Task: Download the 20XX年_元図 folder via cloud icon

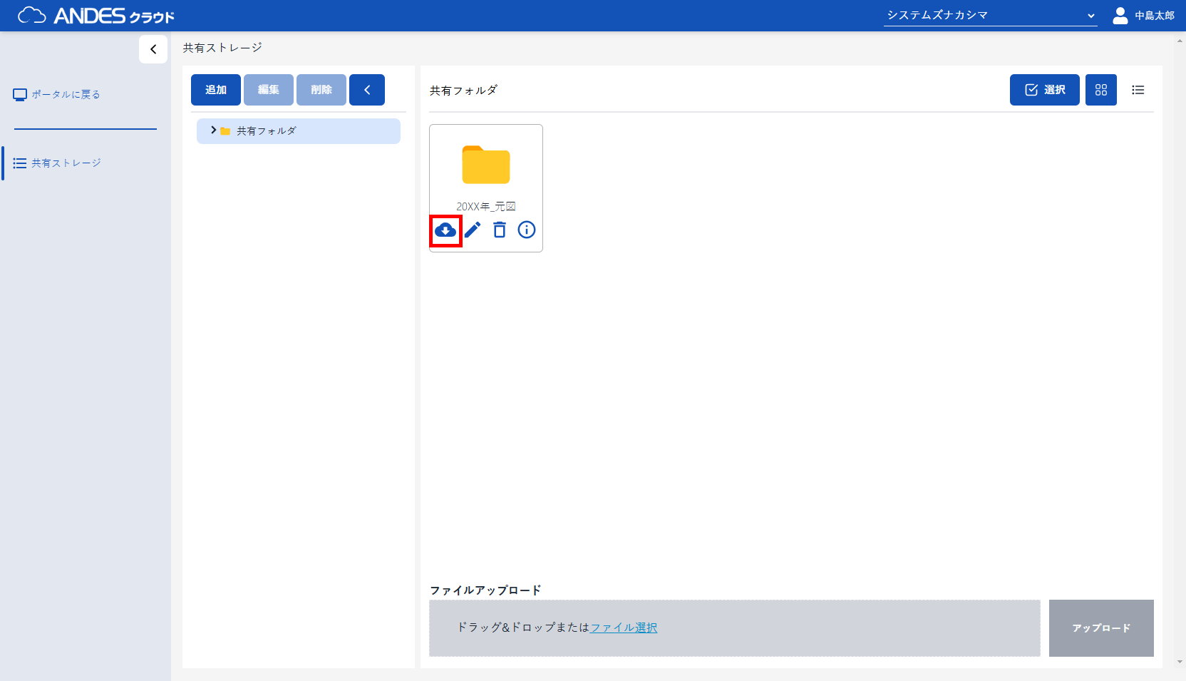Action: tap(445, 230)
